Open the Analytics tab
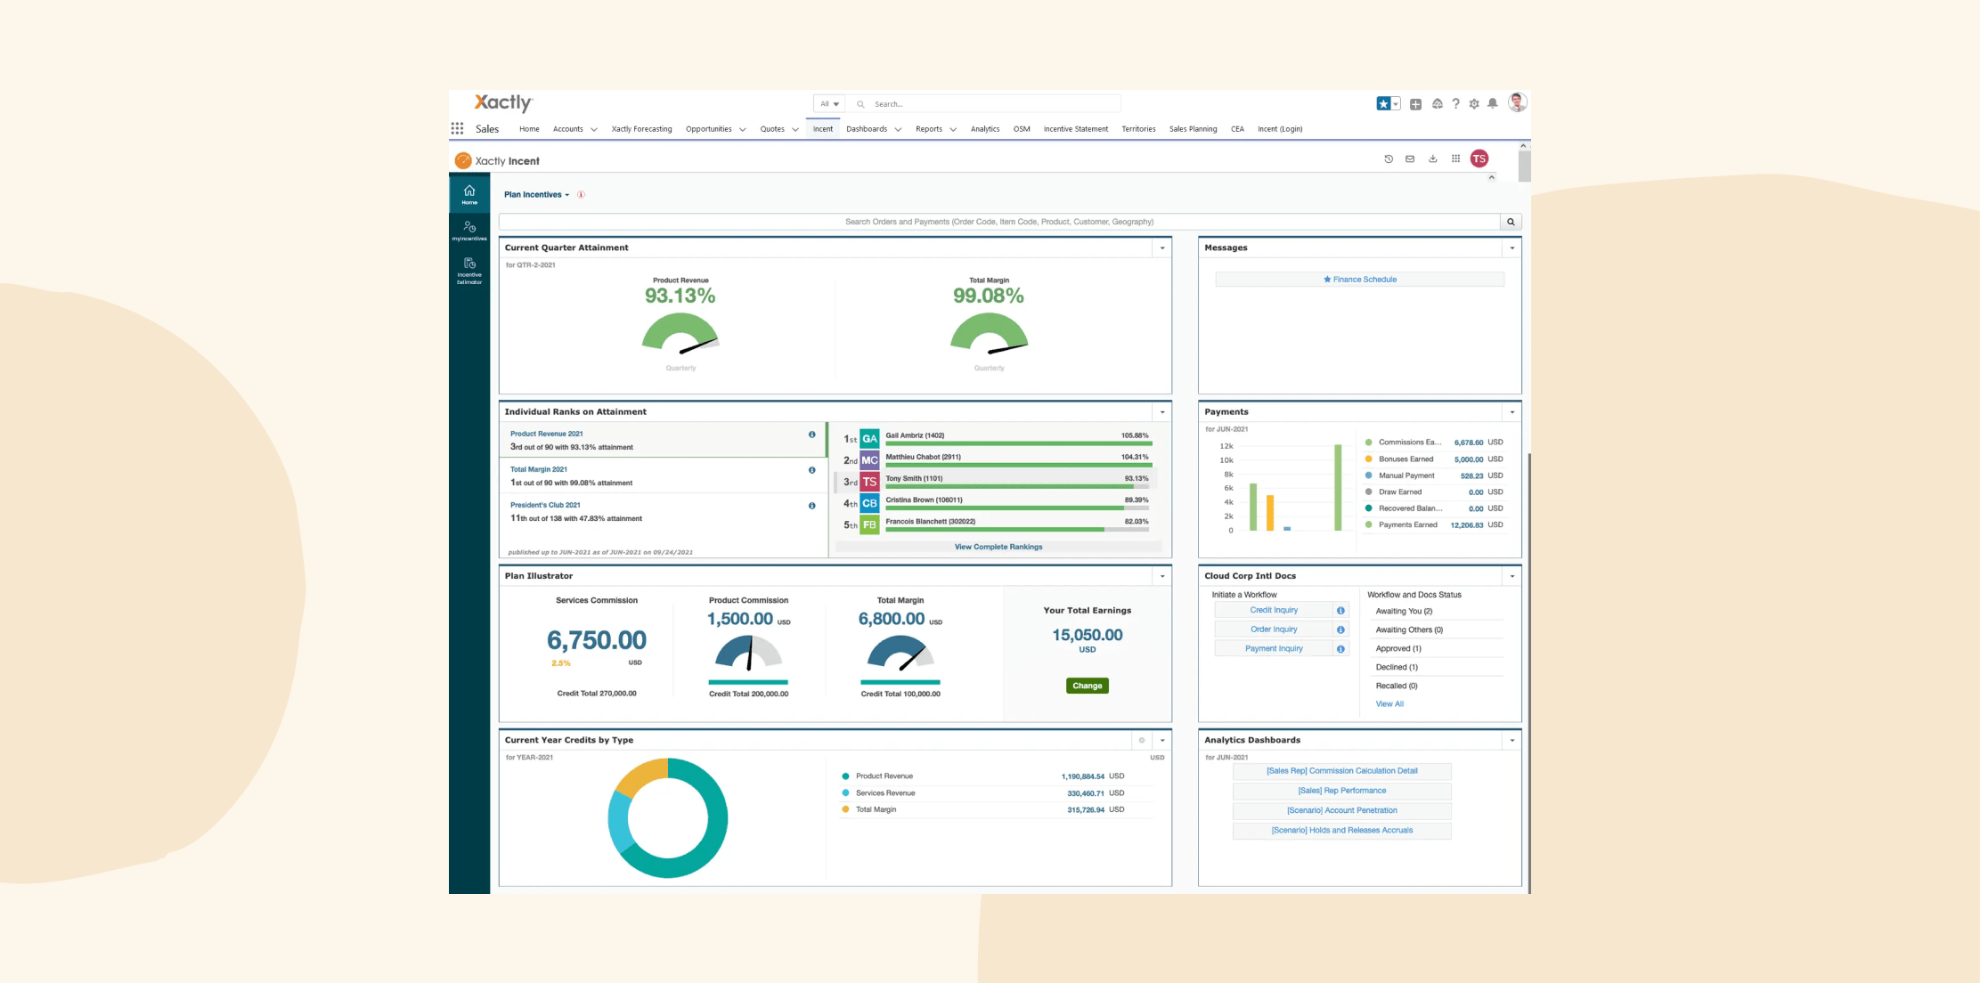 tap(985, 129)
